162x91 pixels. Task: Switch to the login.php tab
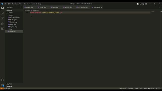coord(55,7)
